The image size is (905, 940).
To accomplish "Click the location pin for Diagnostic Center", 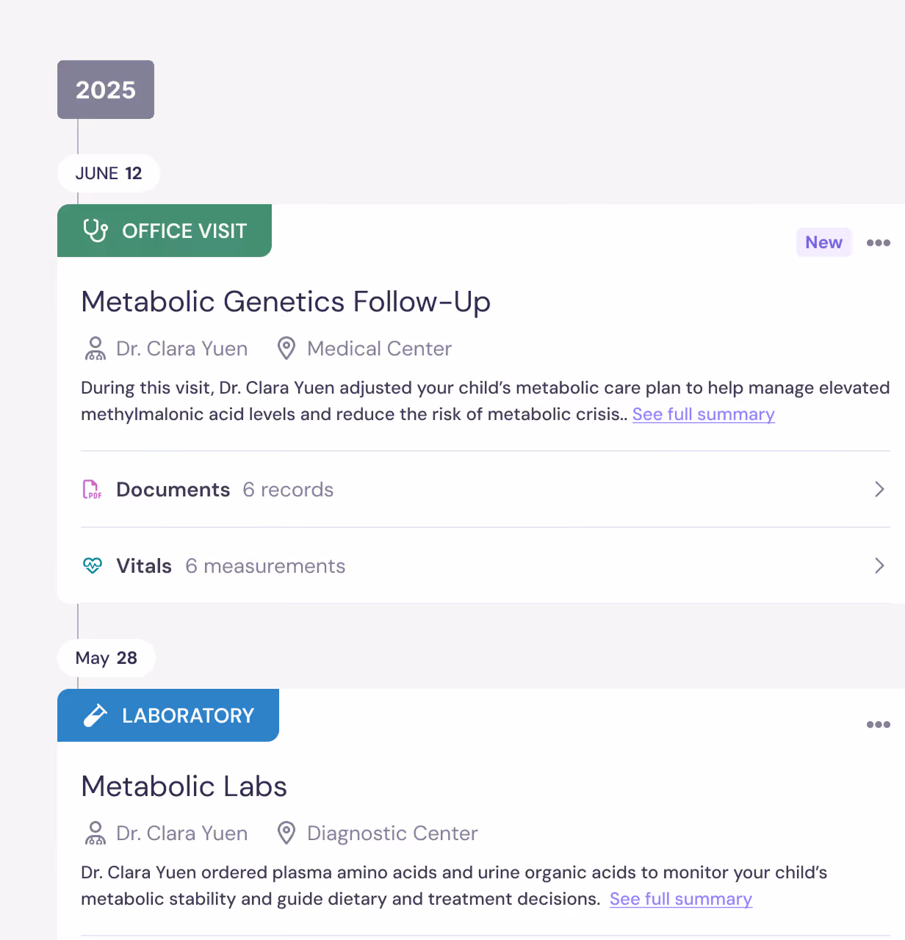I will tap(286, 833).
